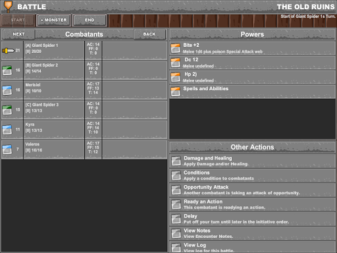
Task: Select the Ready an Action entry
Action: click(252, 204)
